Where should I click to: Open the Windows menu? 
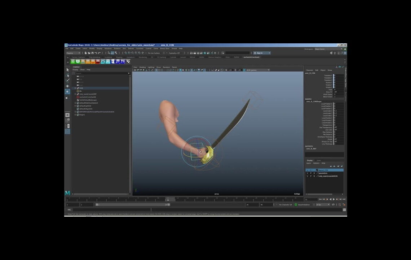tap(107, 48)
